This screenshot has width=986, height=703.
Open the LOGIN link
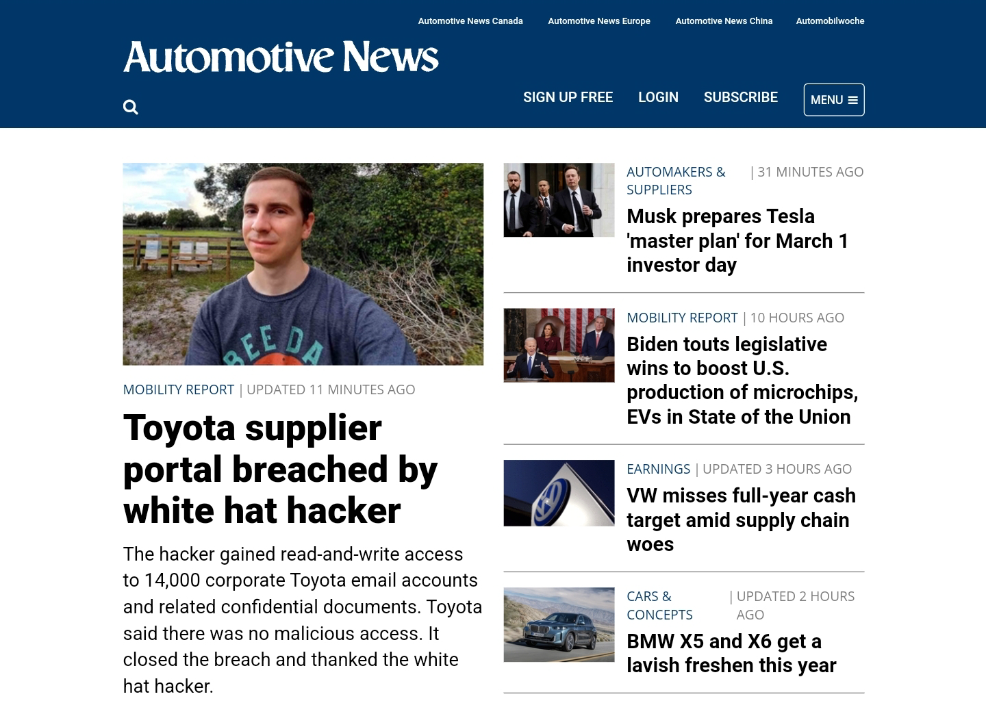click(658, 97)
